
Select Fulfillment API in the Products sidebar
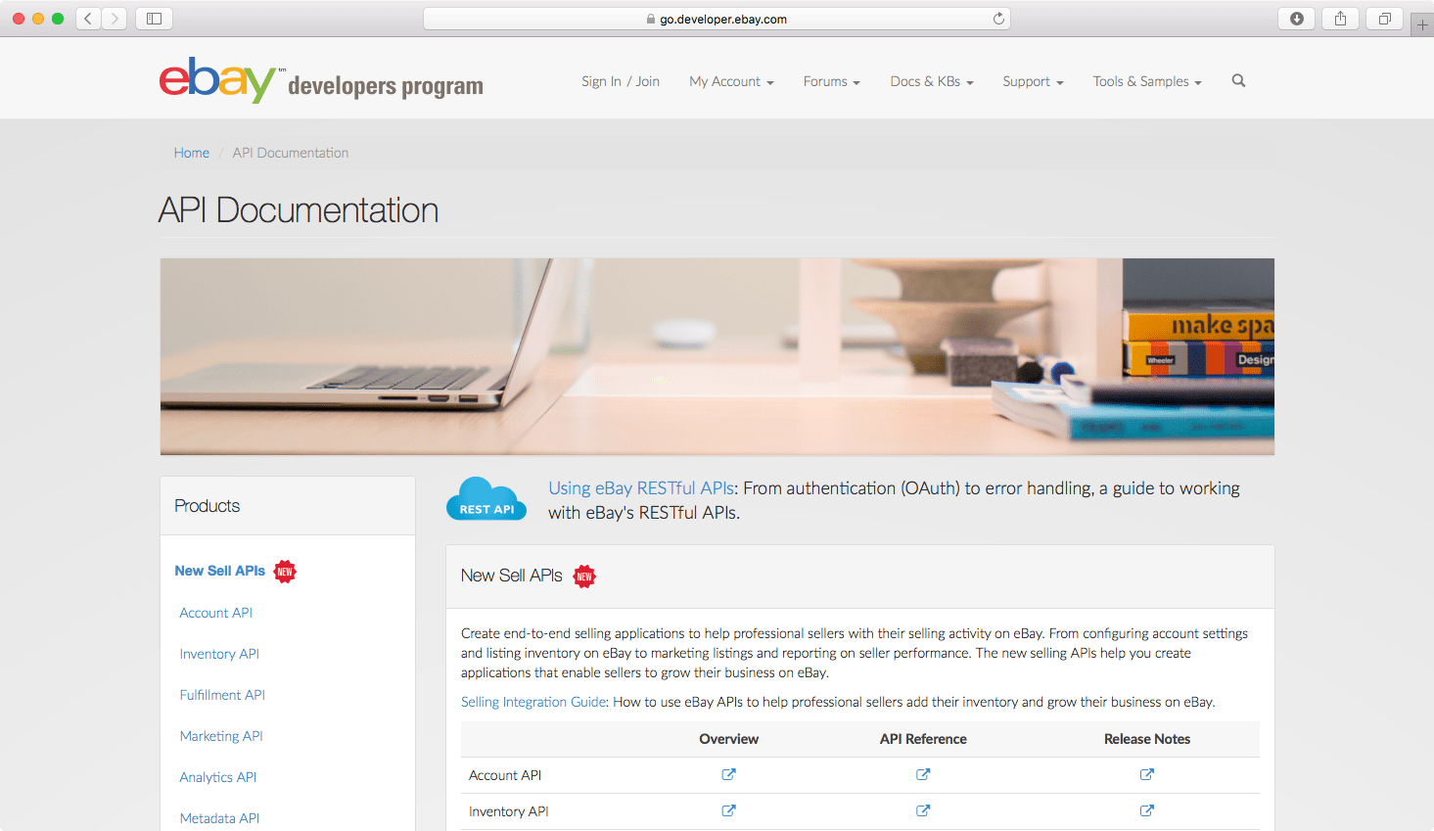pyautogui.click(x=222, y=695)
